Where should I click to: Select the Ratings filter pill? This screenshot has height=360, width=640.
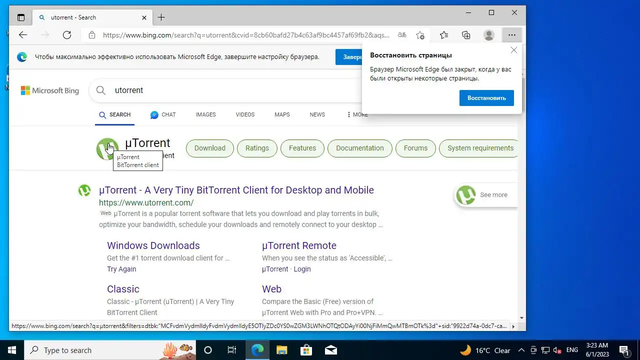pyautogui.click(x=257, y=148)
